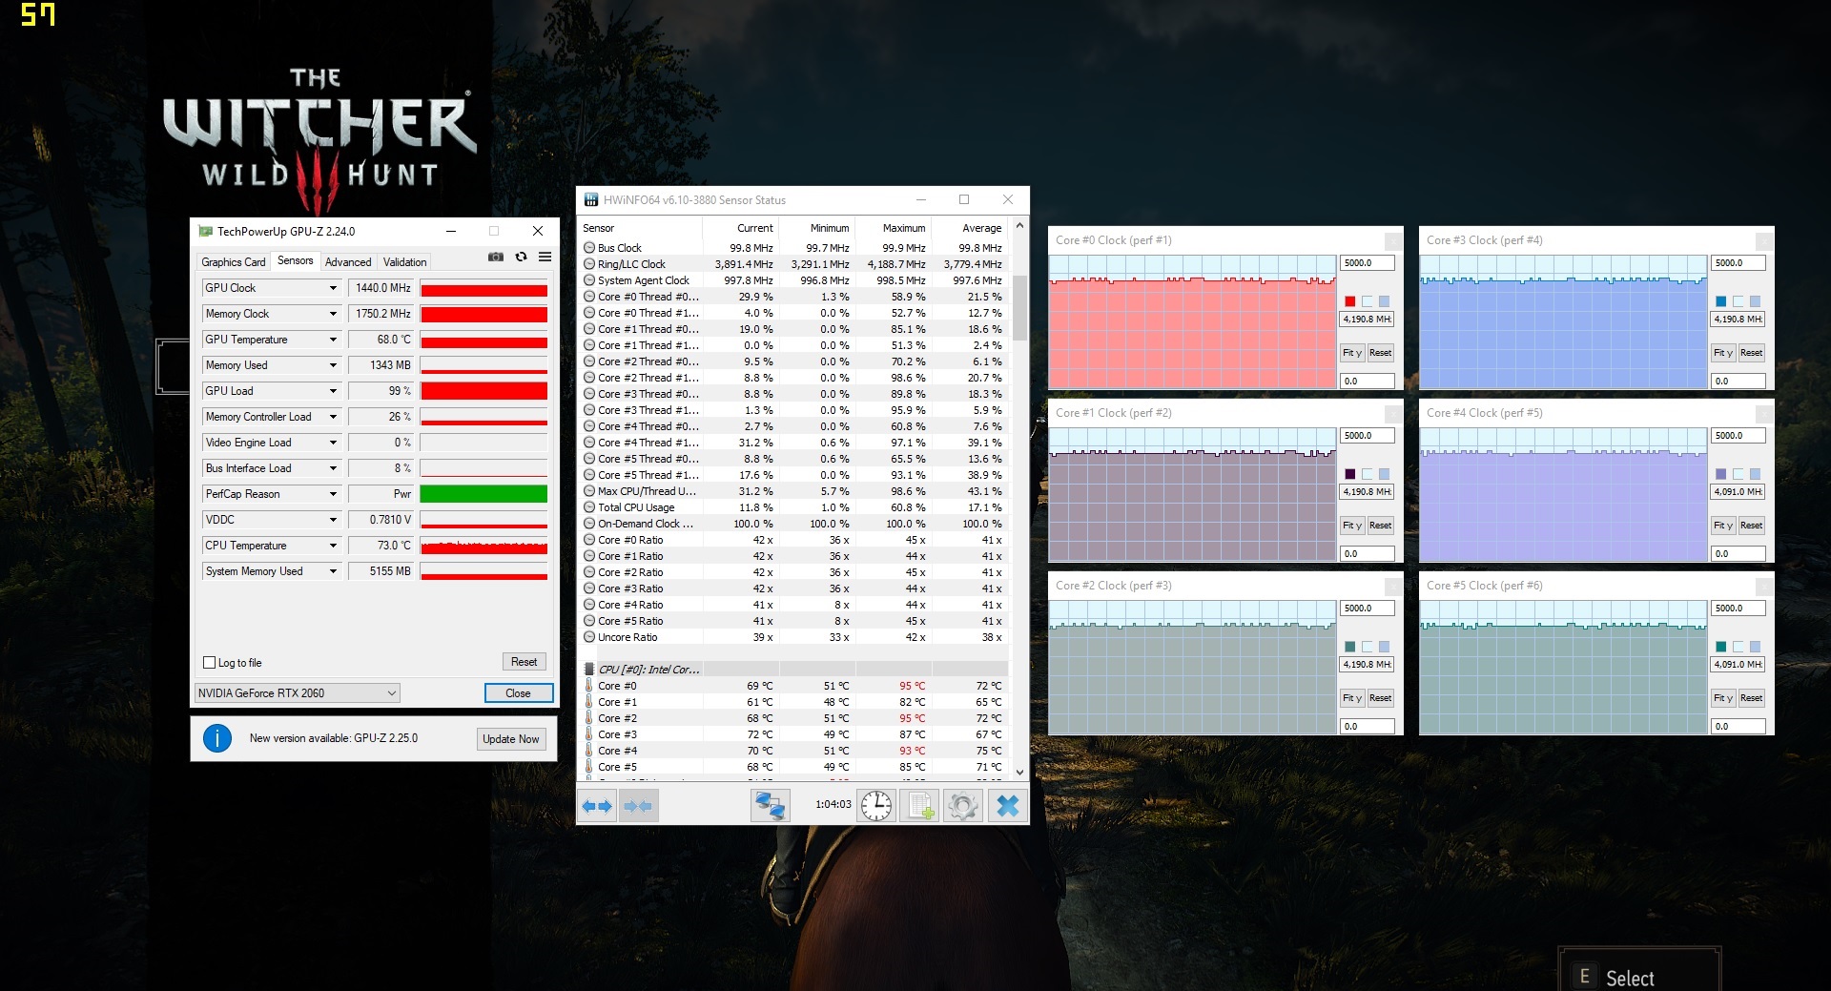Click Update Now for GPU-Z 2.25.0
The width and height of the screenshot is (1831, 991).
click(510, 739)
